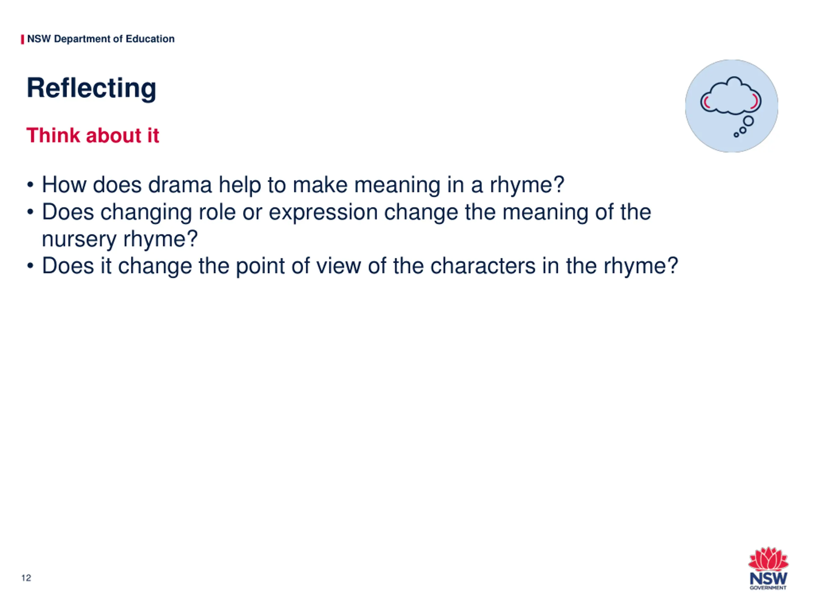This screenshot has height=610, width=814.
Task: Select the question about characters' point of view
Action: tap(360, 266)
